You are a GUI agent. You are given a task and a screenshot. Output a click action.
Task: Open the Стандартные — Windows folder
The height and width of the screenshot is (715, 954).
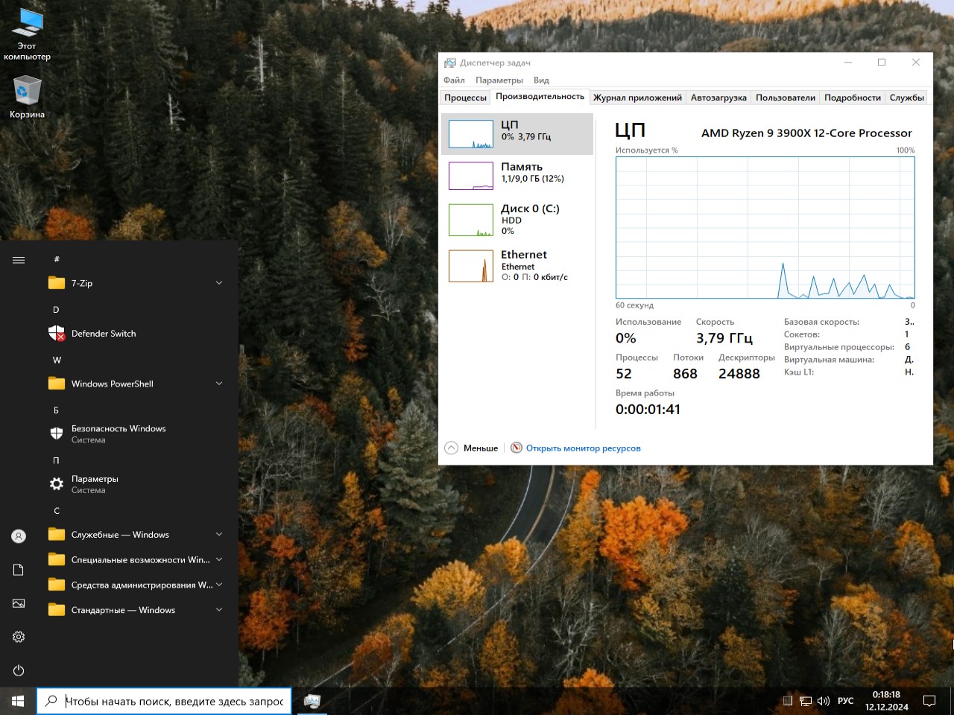pos(137,610)
